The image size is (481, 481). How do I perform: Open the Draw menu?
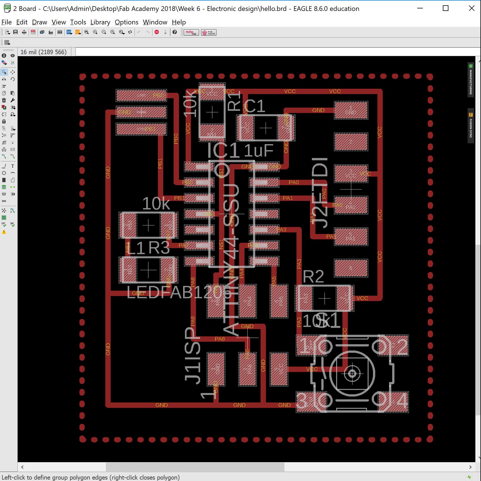coord(40,22)
